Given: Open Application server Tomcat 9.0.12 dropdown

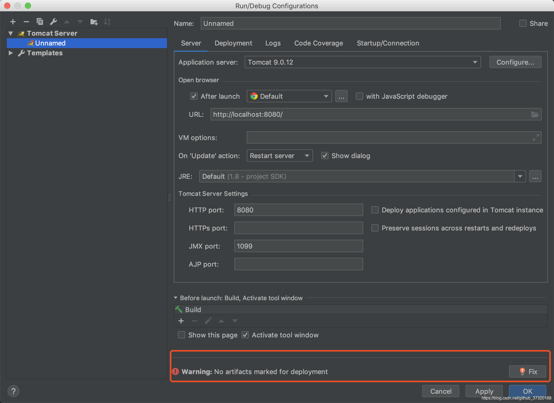Looking at the screenshot, I should coord(363,62).
